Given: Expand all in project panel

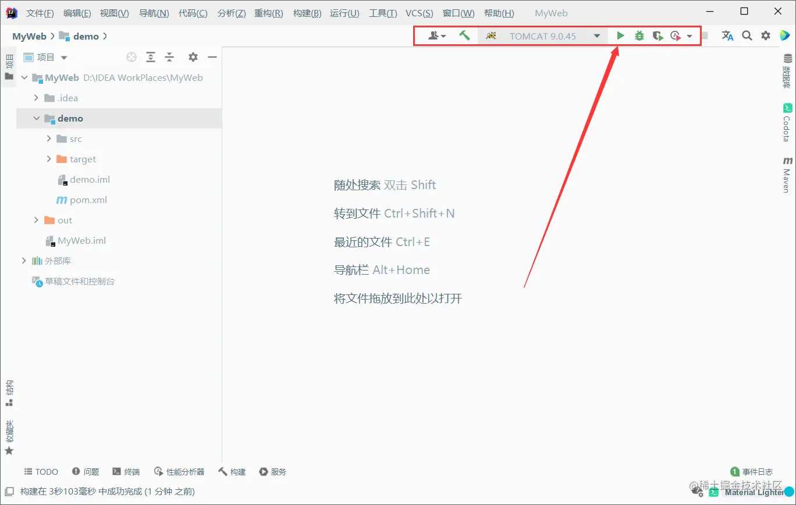Looking at the screenshot, I should (151, 57).
